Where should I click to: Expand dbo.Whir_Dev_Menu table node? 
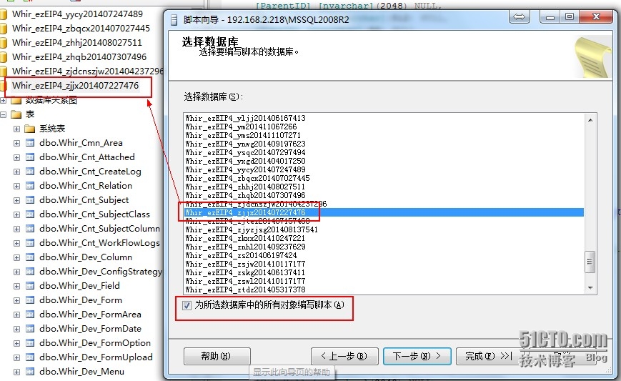click(x=16, y=372)
